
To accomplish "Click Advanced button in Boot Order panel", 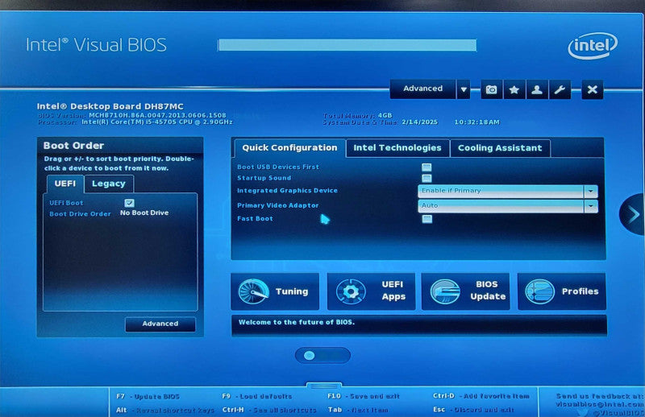I will coord(160,324).
